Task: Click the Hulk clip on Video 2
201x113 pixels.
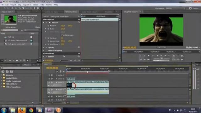Action: [71, 79]
